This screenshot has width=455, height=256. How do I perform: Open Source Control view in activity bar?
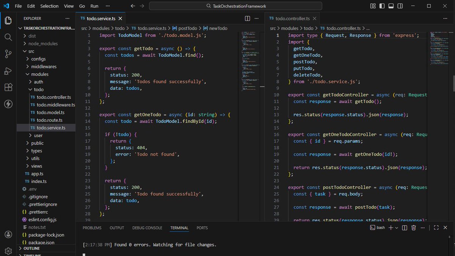8,54
